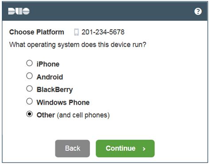210x164 pixels.
Task: Select the Windows Phone radio button
Action: pyautogui.click(x=29, y=101)
